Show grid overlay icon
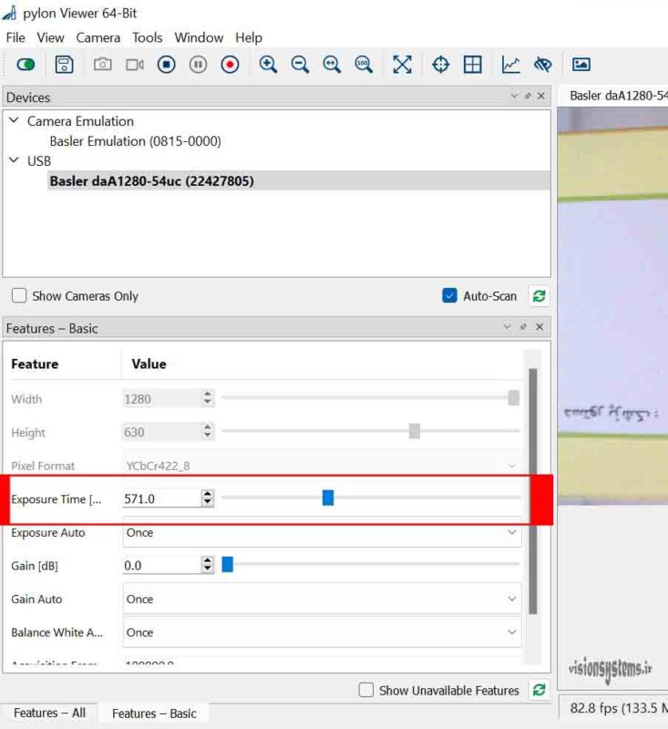The width and height of the screenshot is (668, 729). click(x=473, y=64)
